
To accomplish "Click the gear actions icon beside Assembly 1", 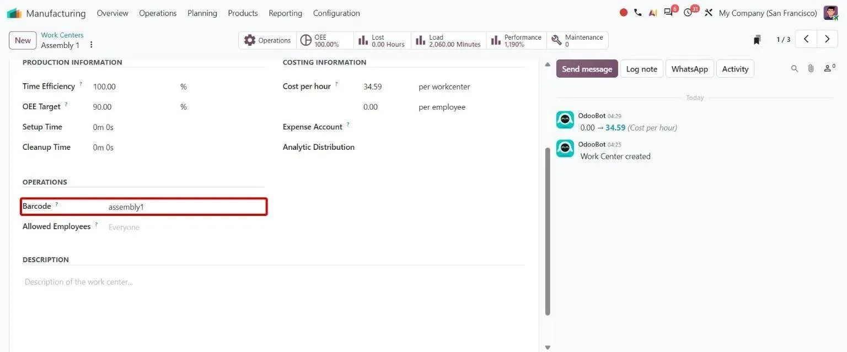I will 92,45.
